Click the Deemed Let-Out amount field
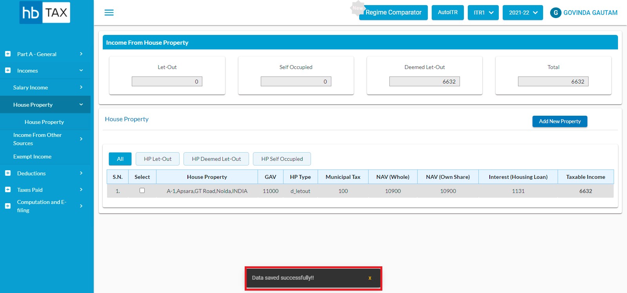 tap(425, 81)
